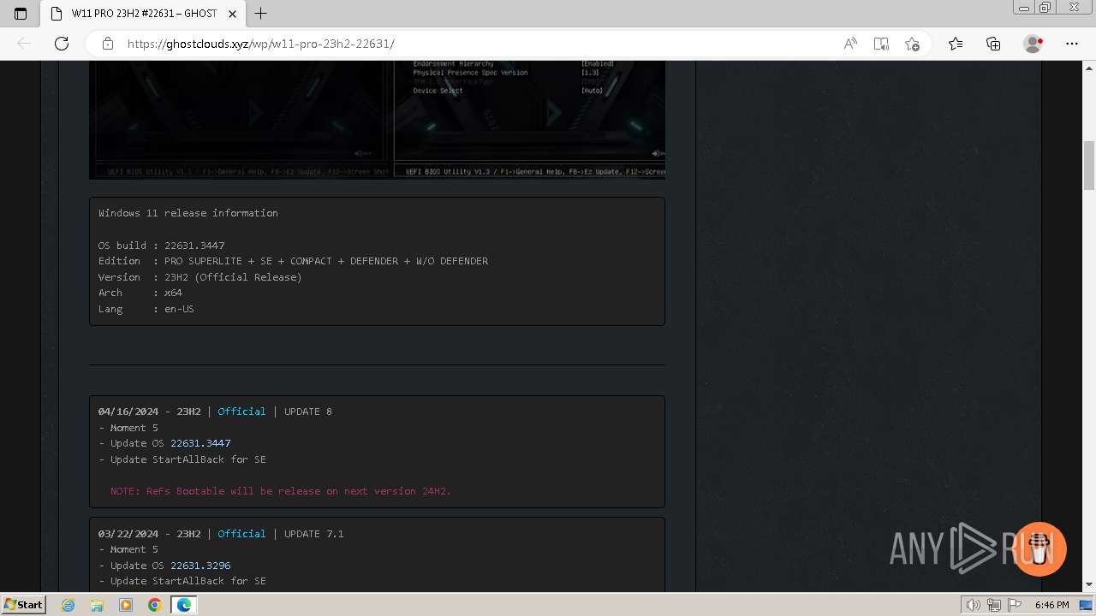Click Official label in UPDATE 7.1 entry
This screenshot has width=1096, height=616.
click(x=241, y=534)
